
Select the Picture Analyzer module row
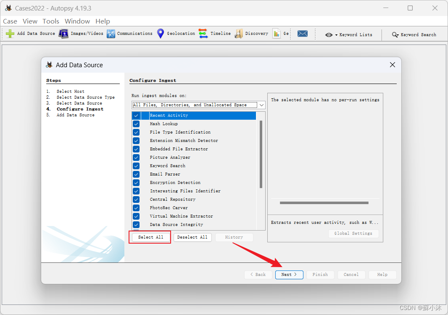[x=194, y=157]
